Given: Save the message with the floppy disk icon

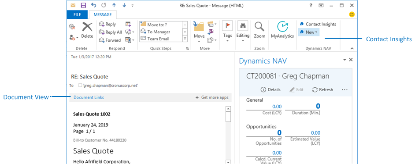Looking at the screenshot, I should 83,6.
